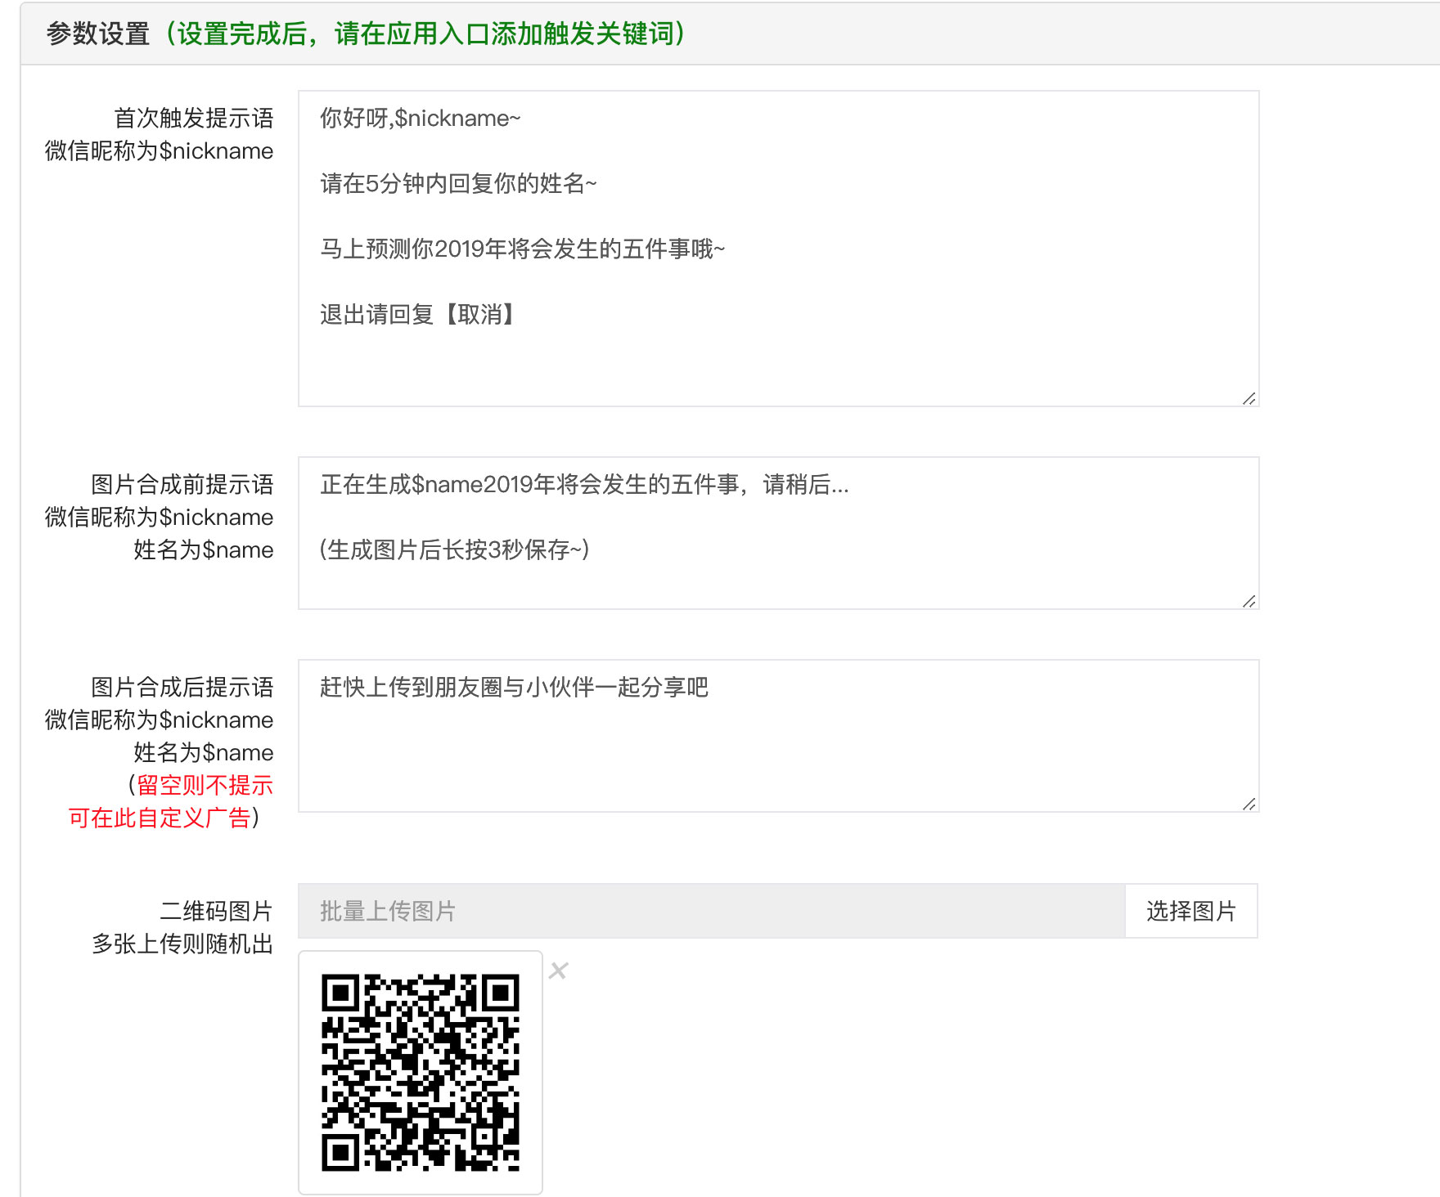
Task: Click the 二维码图片 field label
Action: point(216,912)
